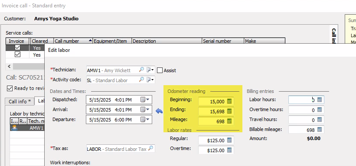Toggle the Ready to review checkbox

click(x=10, y=88)
